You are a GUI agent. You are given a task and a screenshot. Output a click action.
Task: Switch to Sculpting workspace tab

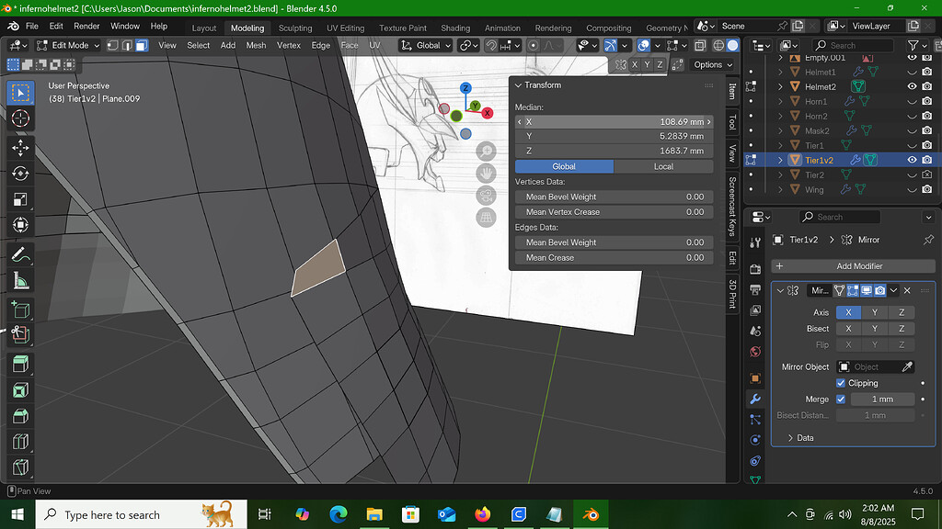[x=295, y=28]
